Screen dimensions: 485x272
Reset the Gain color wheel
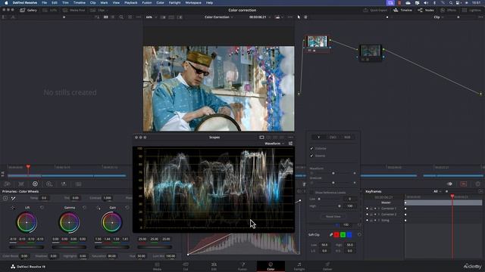coord(127,208)
